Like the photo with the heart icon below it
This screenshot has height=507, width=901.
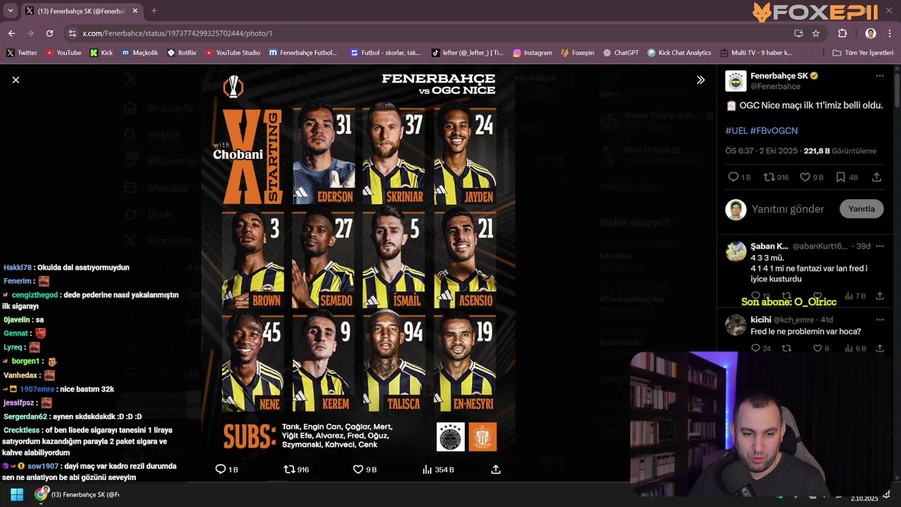tap(358, 469)
